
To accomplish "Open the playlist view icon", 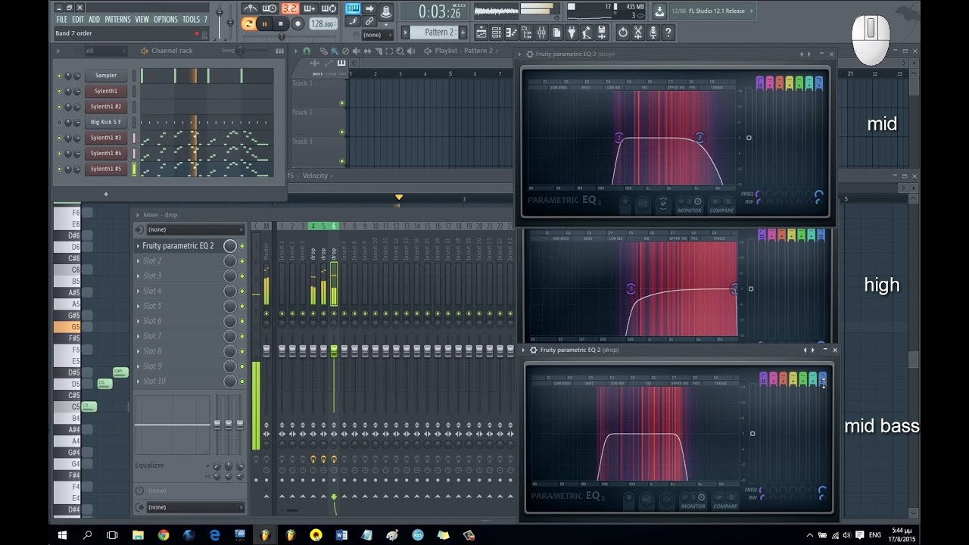I will coord(481,33).
